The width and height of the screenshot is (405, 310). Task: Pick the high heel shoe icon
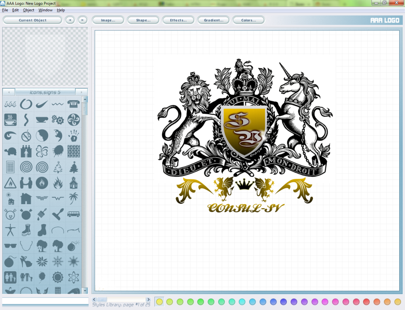[x=26, y=262]
